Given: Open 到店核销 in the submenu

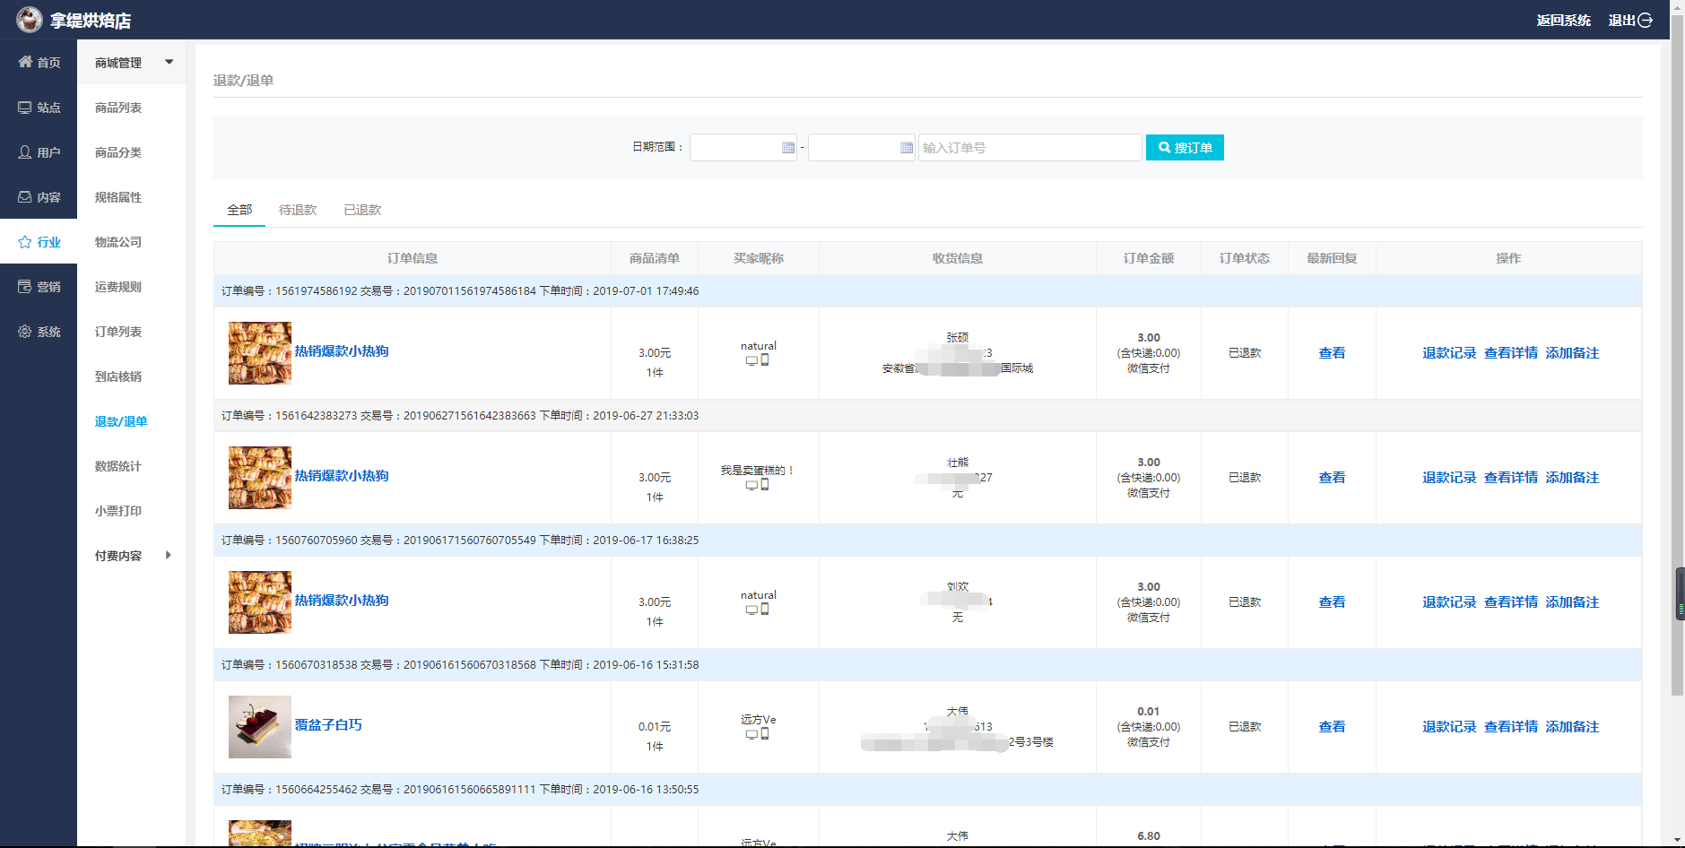Looking at the screenshot, I should [118, 376].
